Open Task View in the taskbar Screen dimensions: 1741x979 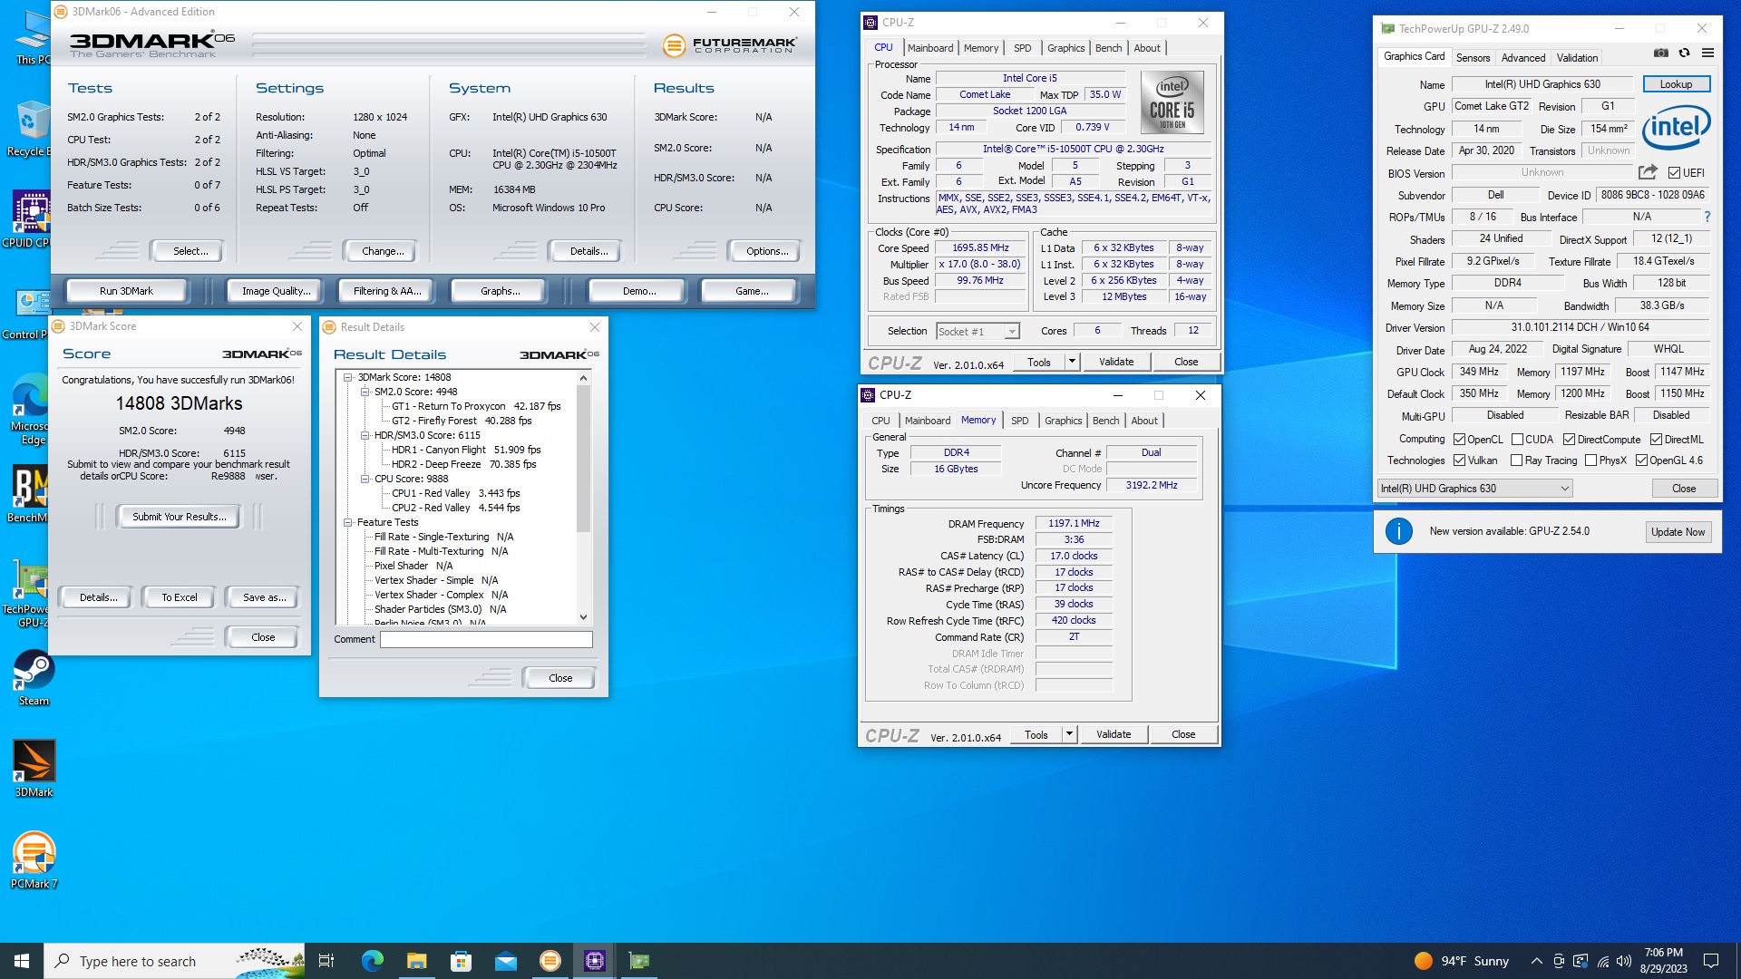326,961
